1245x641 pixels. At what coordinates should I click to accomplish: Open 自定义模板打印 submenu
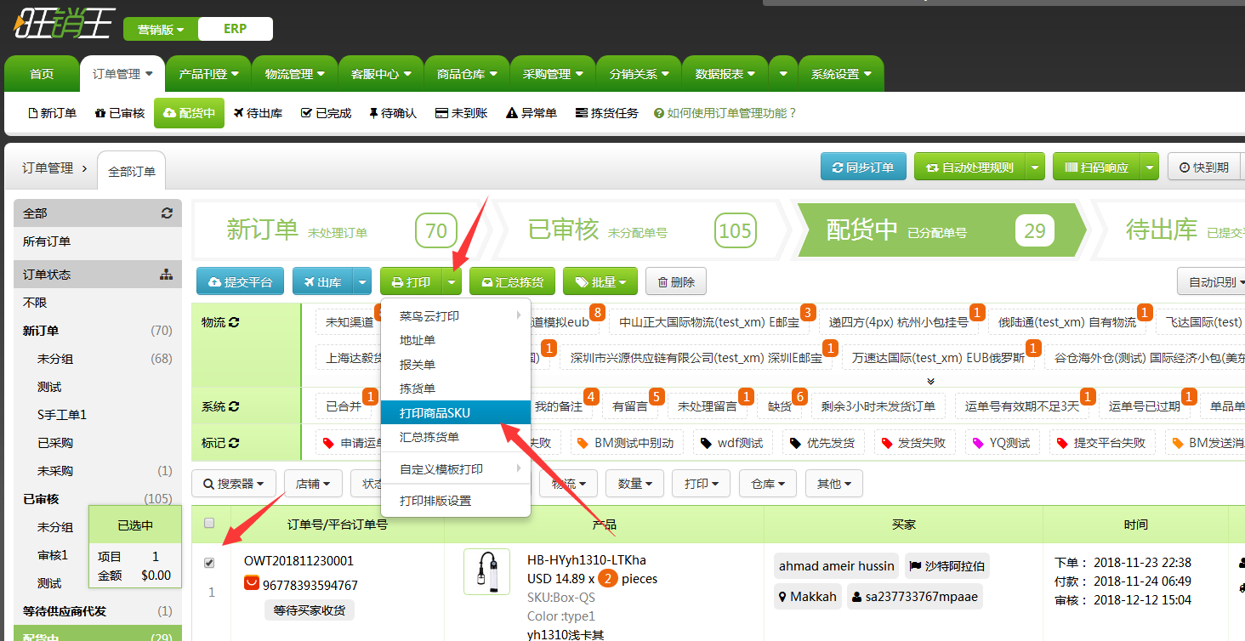pyautogui.click(x=456, y=469)
